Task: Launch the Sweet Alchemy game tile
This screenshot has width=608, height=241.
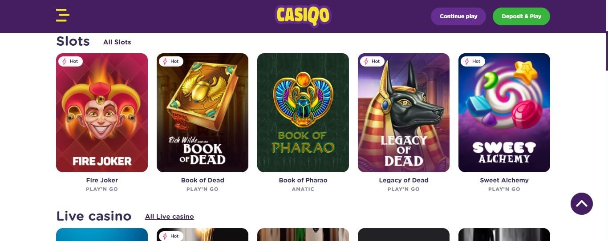Action: 504,113
